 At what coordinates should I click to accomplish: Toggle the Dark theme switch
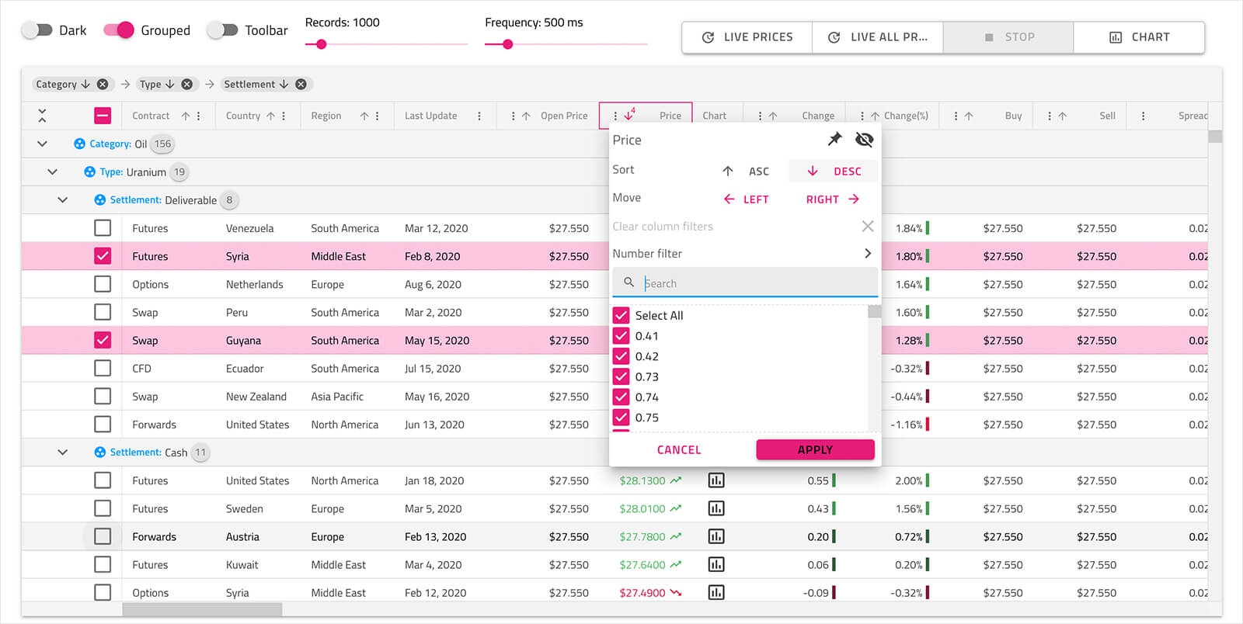point(36,30)
